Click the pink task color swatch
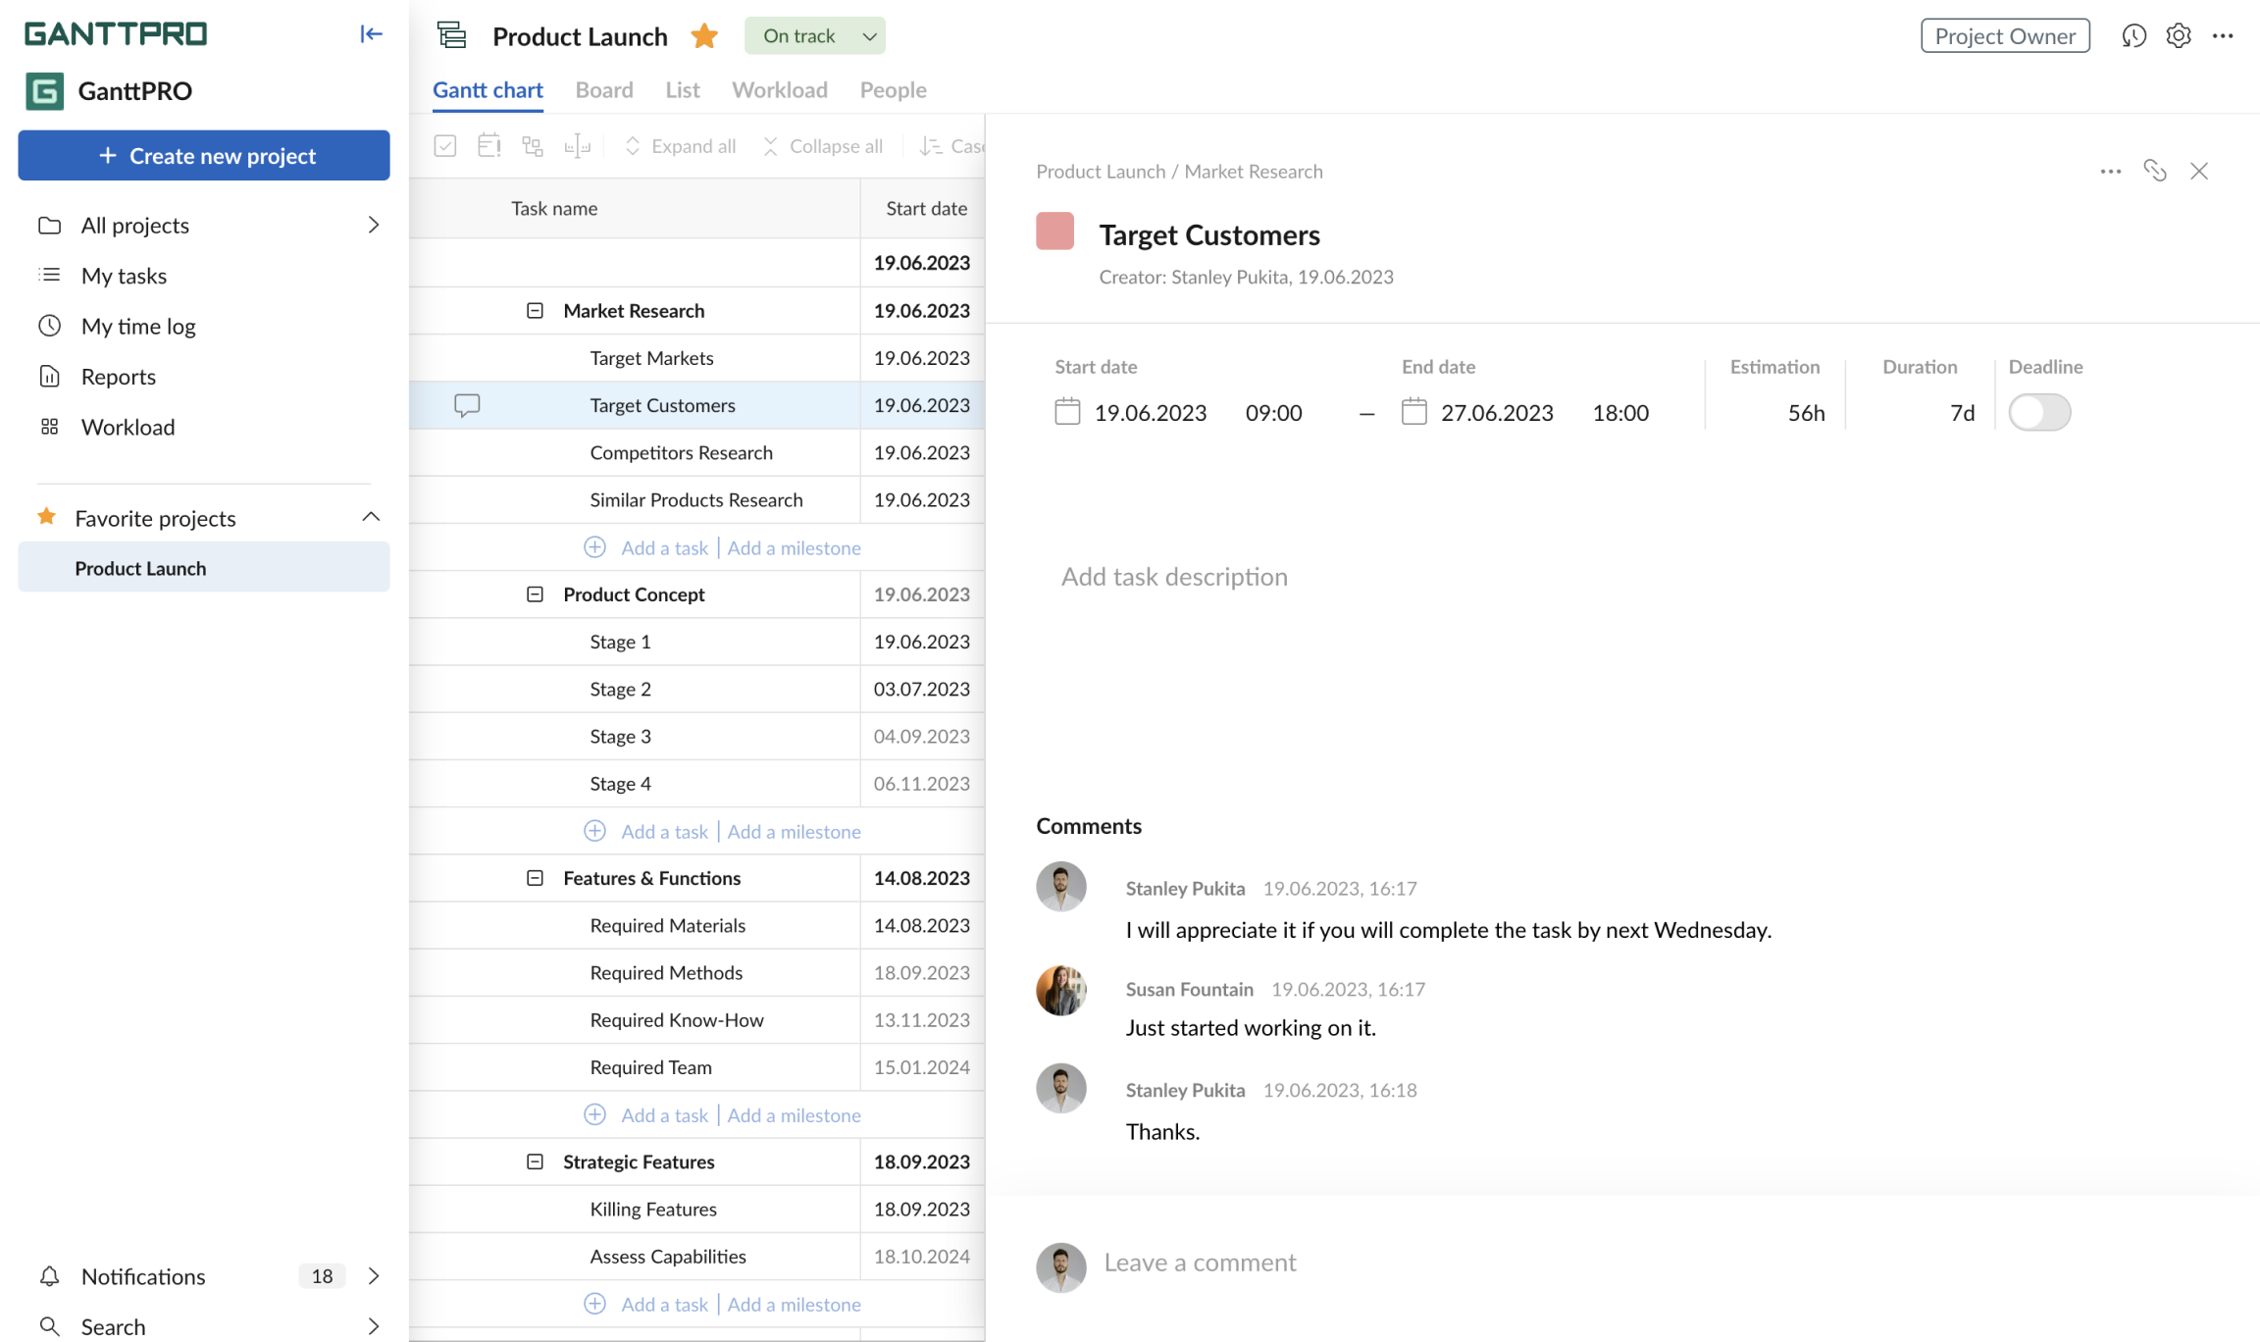2260x1342 pixels. click(1054, 232)
